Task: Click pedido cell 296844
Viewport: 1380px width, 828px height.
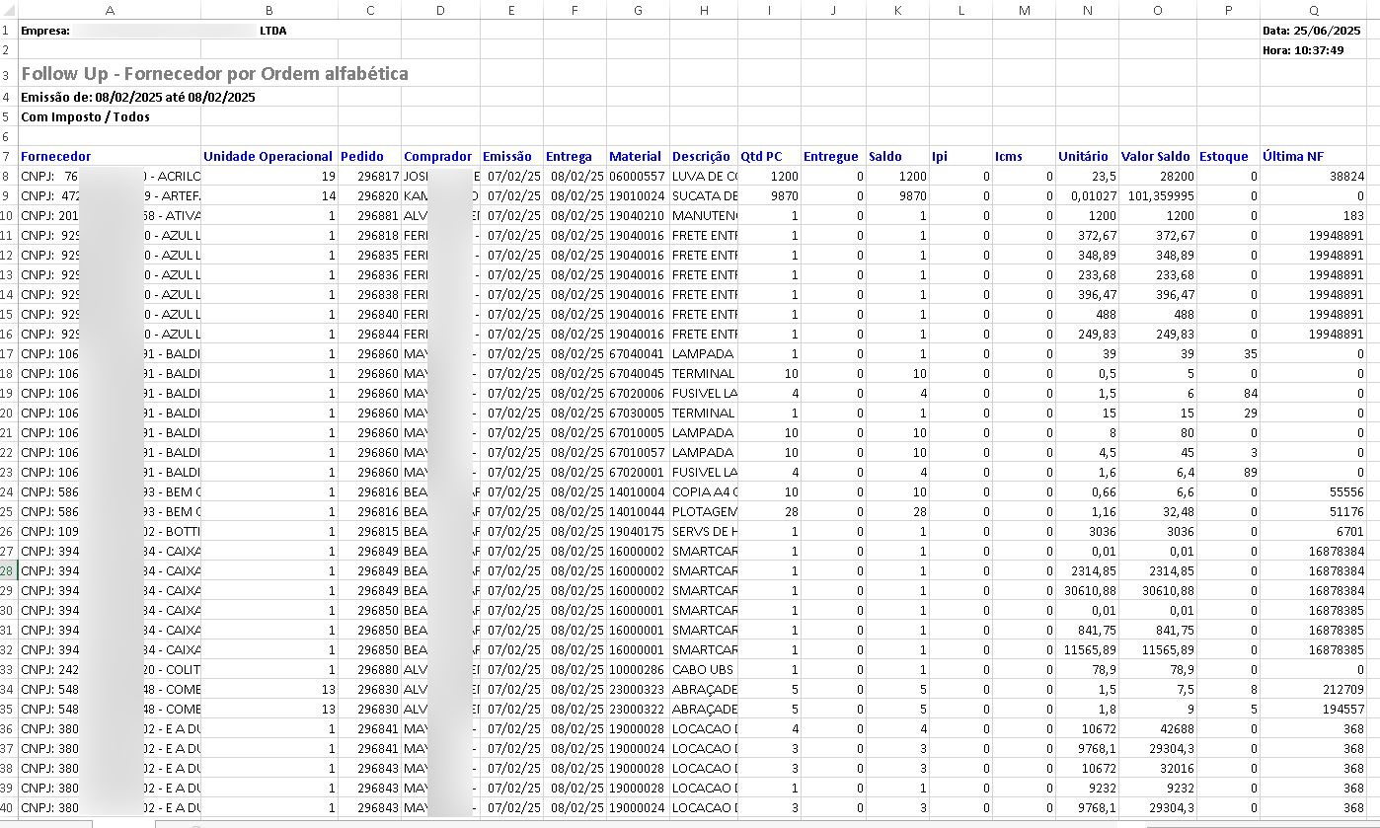Action: 369,334
